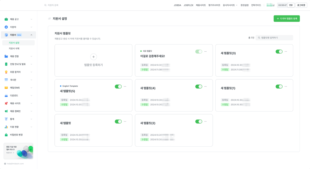
Task: Open more options for 새 템플릿(2) card
Action: (x=205, y=121)
